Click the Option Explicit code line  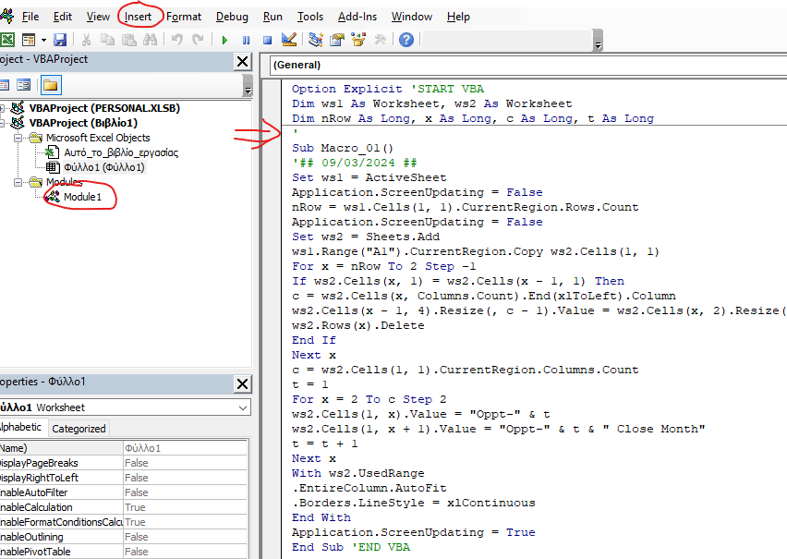[x=388, y=89]
